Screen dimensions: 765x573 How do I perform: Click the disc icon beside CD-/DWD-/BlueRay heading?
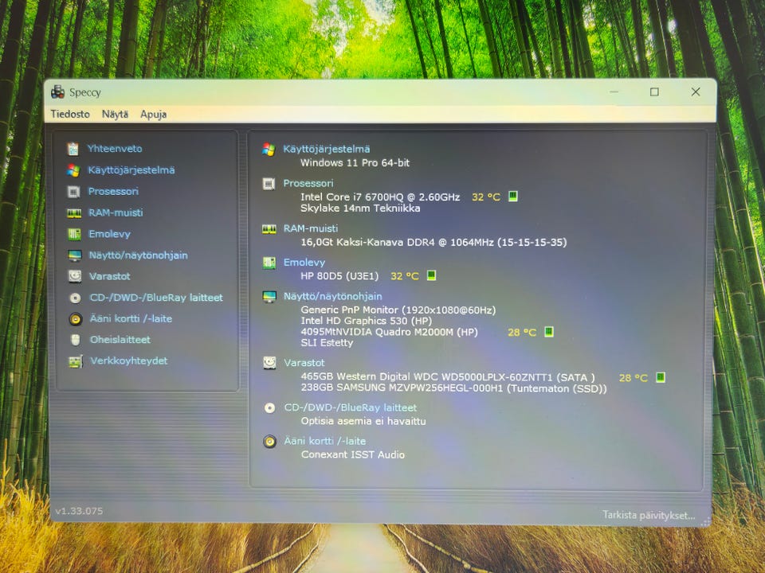tap(269, 407)
